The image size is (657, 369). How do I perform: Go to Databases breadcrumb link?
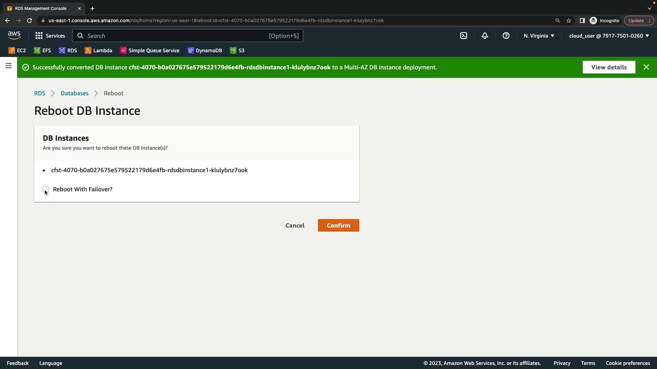coord(74,93)
